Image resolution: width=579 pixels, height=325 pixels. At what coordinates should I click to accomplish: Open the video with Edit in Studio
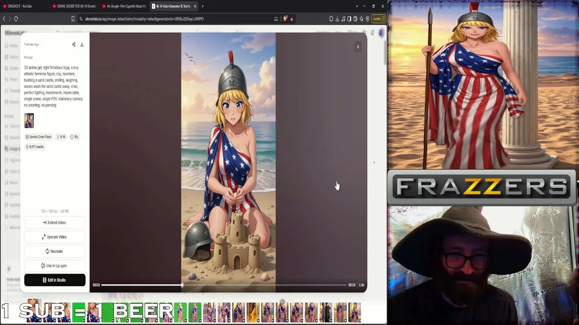pos(55,280)
